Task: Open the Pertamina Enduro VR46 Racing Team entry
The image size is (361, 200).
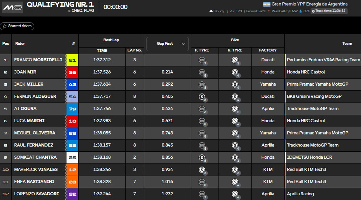Action: (323, 60)
